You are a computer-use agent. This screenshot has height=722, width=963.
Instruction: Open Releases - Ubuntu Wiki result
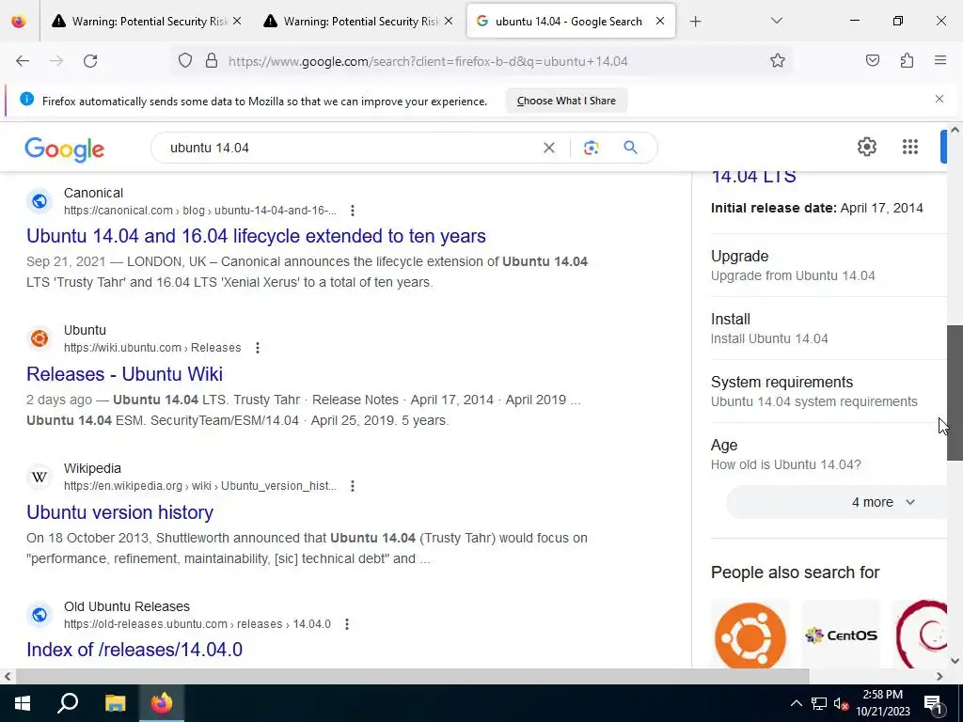[125, 374]
